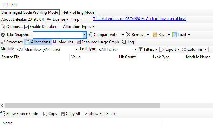Screen dimensions: 213x129
Task: Click into the snapshot name input field
Action: pos(58,35)
